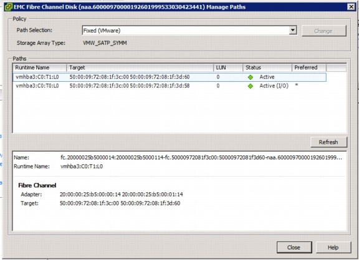Click green status diamond for vmhba3:C0:T0:L0

click(x=251, y=86)
